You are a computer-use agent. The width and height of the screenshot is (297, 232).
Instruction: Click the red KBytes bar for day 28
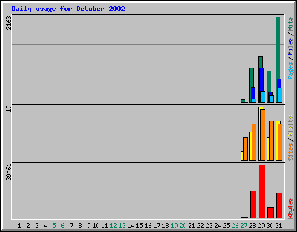coord(253,204)
